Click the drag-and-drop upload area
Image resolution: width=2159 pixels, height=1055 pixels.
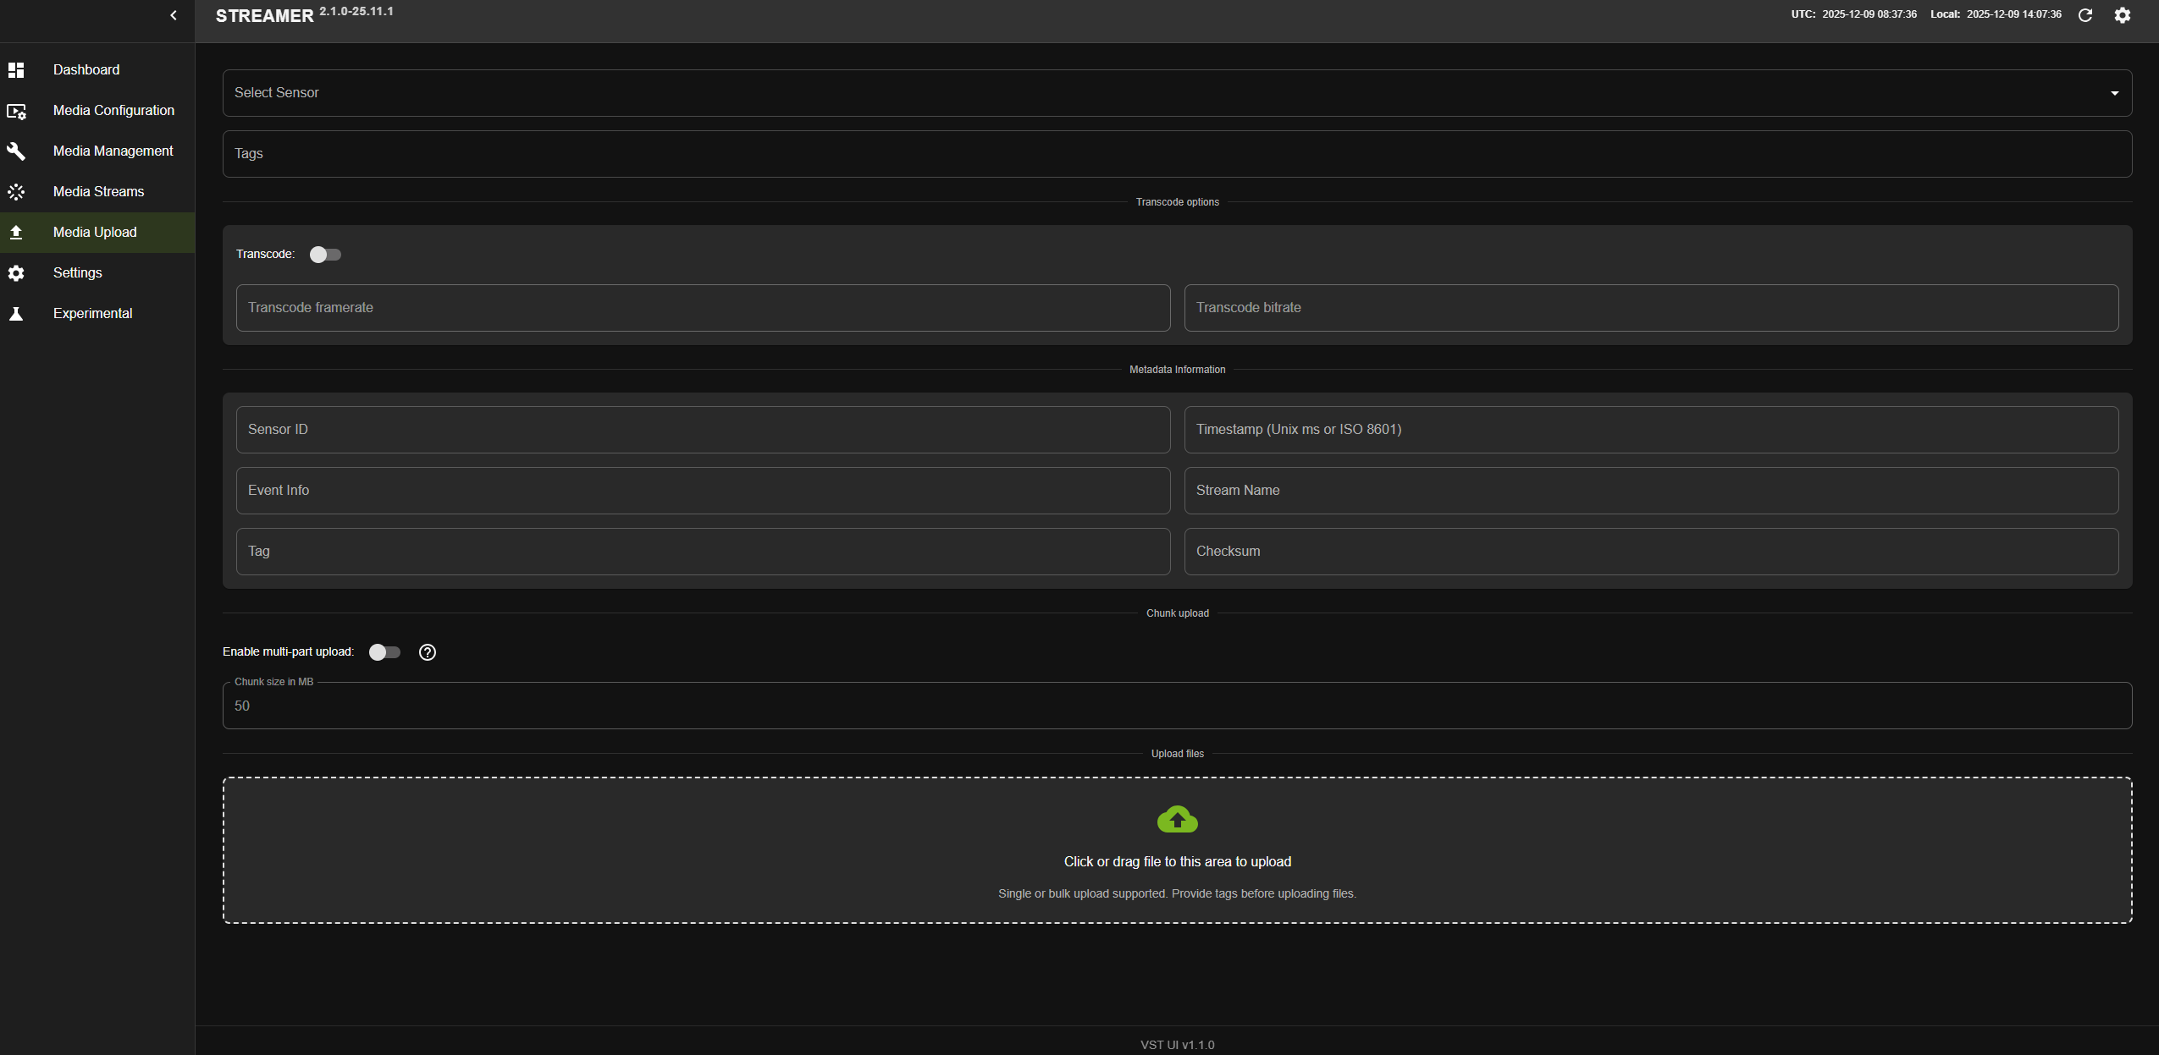pyautogui.click(x=1176, y=850)
